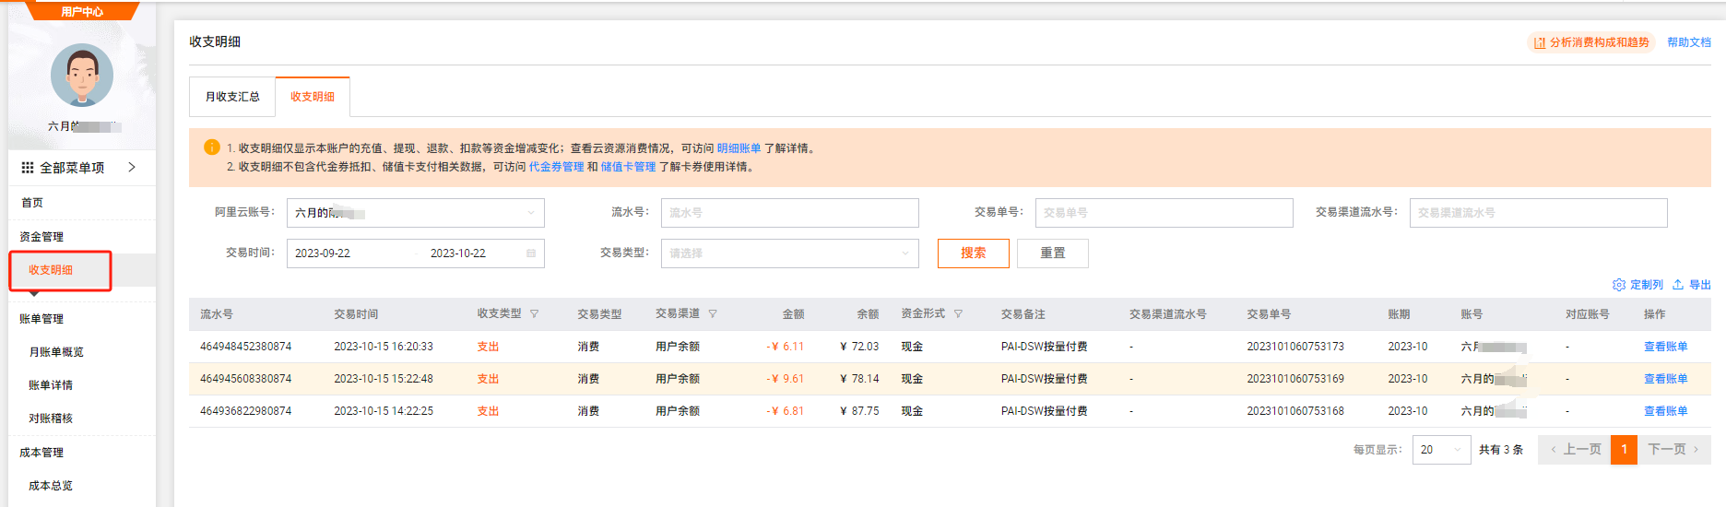This screenshot has height=507, width=1726.
Task: View bill for transaction 464945608380874
Action: click(1666, 379)
